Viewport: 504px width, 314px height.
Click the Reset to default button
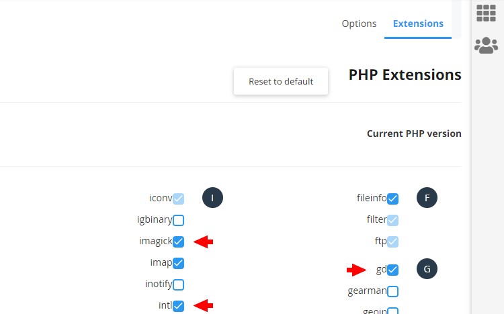pyautogui.click(x=281, y=81)
